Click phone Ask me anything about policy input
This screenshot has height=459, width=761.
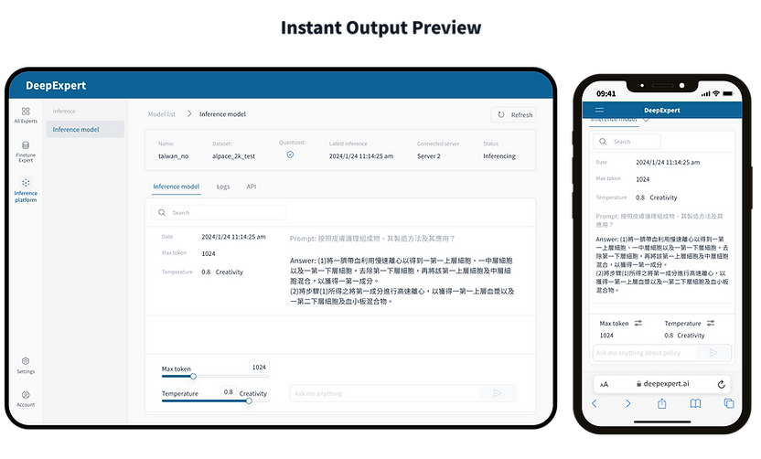[x=645, y=353]
